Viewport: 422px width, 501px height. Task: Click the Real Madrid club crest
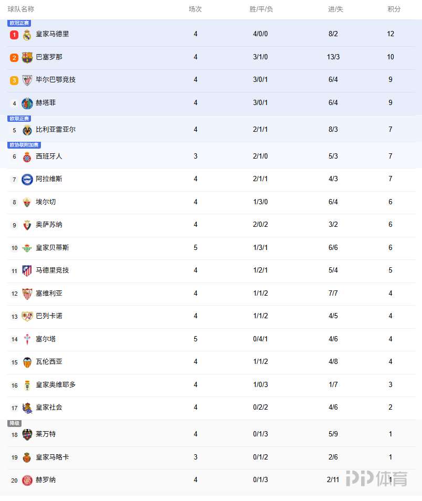coord(27,35)
